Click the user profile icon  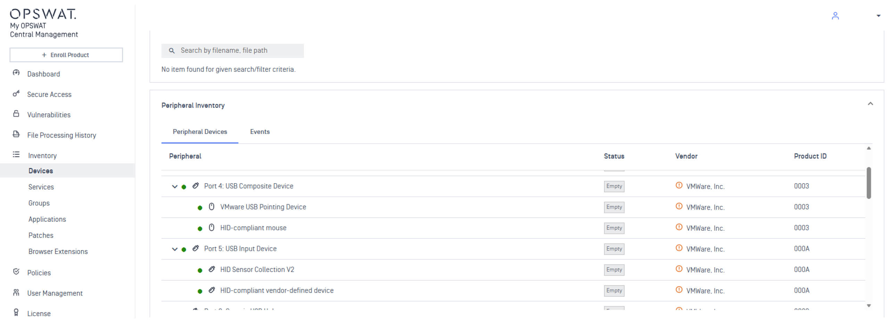pos(835,16)
